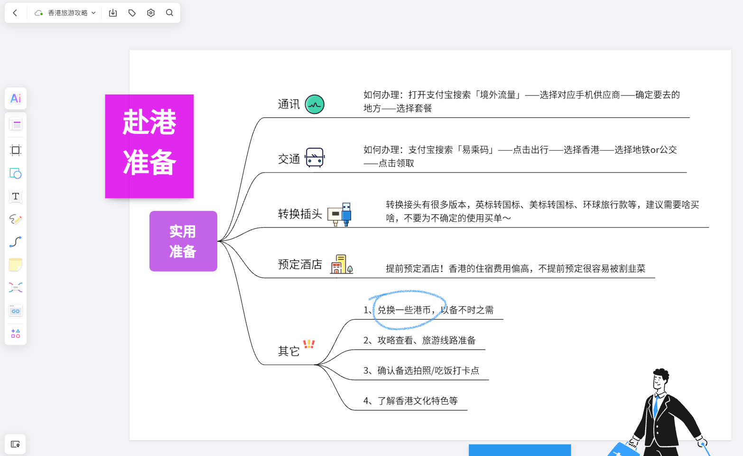Click the 其它 branch node
Viewport: 743px width, 456px height.
289,351
